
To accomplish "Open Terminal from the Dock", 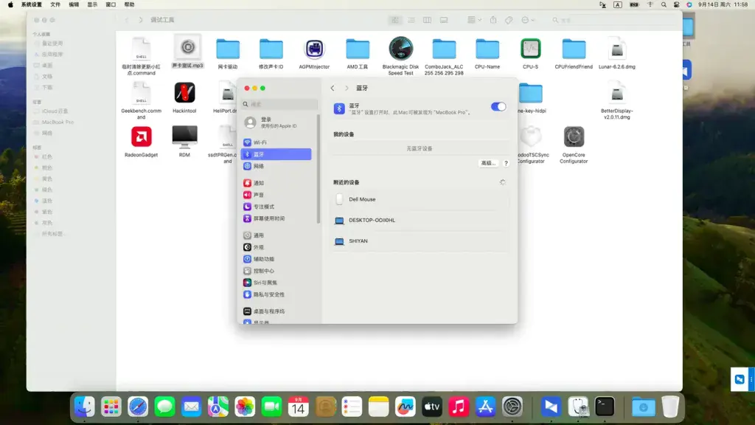I will 605,407.
